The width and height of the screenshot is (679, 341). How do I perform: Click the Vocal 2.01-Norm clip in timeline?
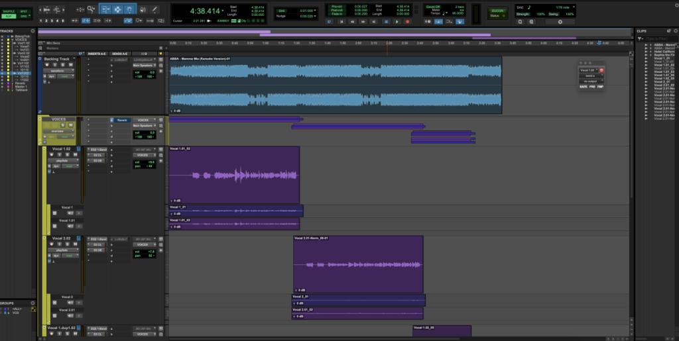coord(358,264)
